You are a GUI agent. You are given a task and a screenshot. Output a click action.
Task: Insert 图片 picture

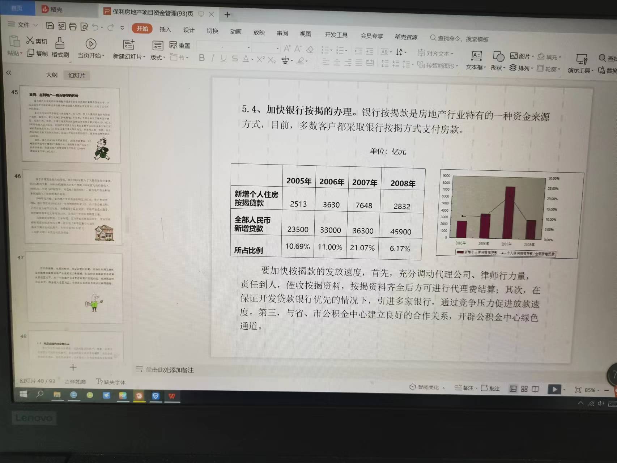point(522,56)
